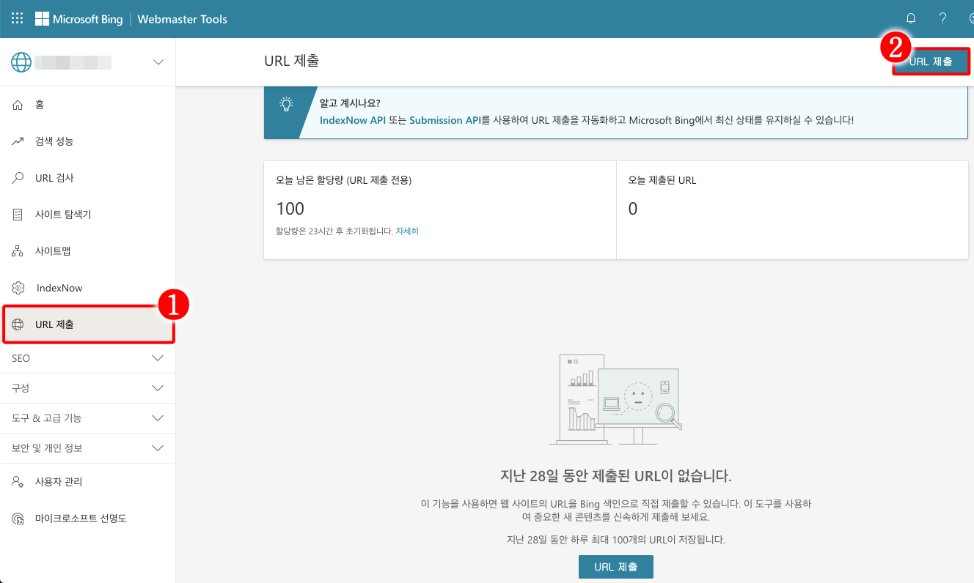Expand the 구성 configuration section
Image resolution: width=974 pixels, height=583 pixels.
(x=88, y=387)
